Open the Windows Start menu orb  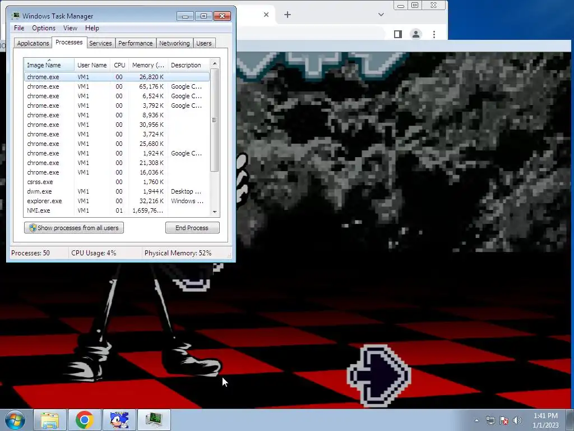[15, 420]
